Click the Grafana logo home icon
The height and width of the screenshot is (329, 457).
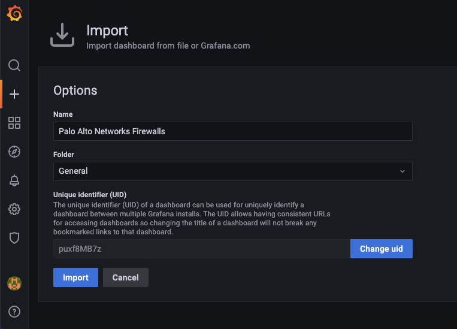14,14
